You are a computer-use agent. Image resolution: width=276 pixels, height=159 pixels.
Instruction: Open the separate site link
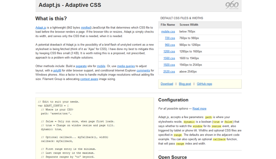(x=81, y=66)
